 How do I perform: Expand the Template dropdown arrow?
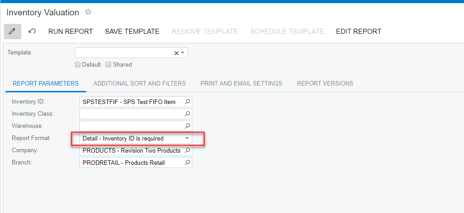point(183,53)
